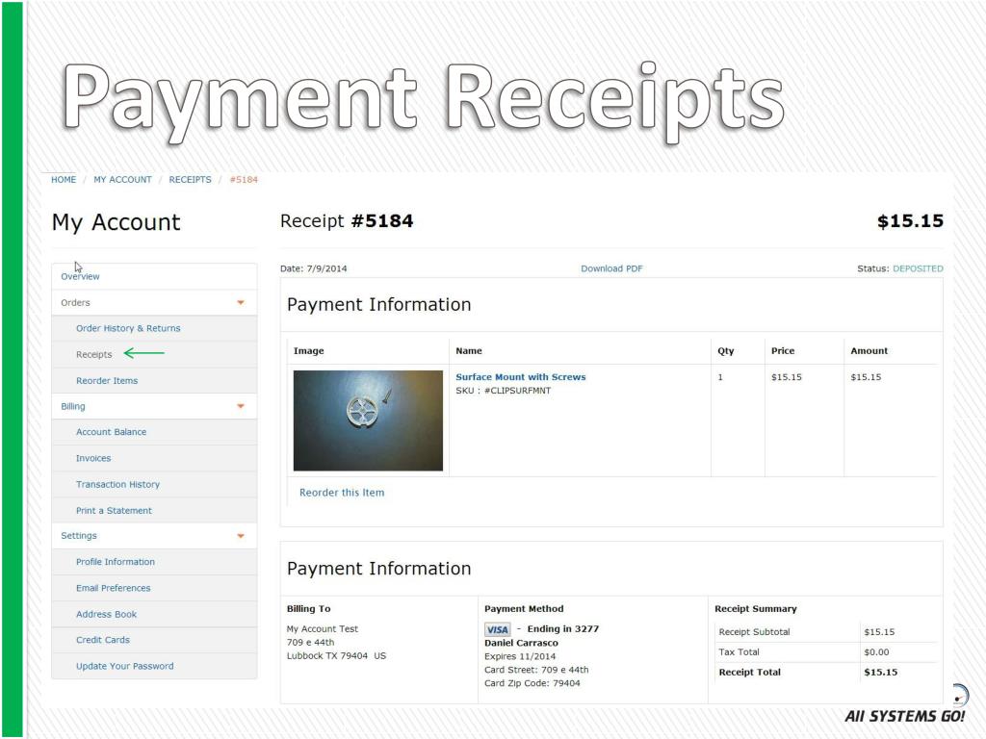The width and height of the screenshot is (986, 739).
Task: Open Credit Cards settings
Action: click(x=102, y=640)
